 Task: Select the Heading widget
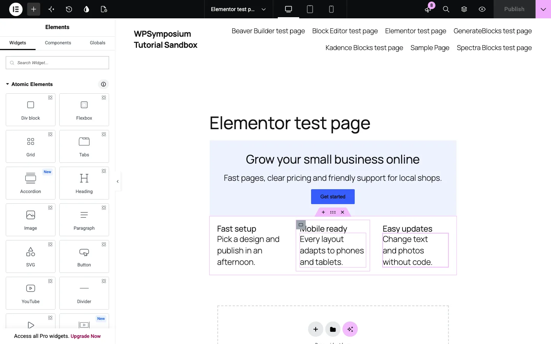[84, 183]
